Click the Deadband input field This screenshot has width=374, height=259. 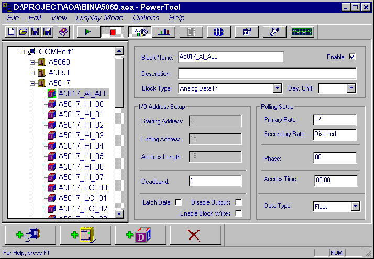coord(215,181)
